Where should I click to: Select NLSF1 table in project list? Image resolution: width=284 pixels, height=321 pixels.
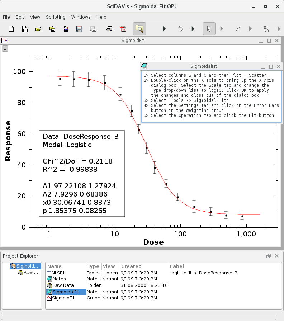[x=58, y=273]
